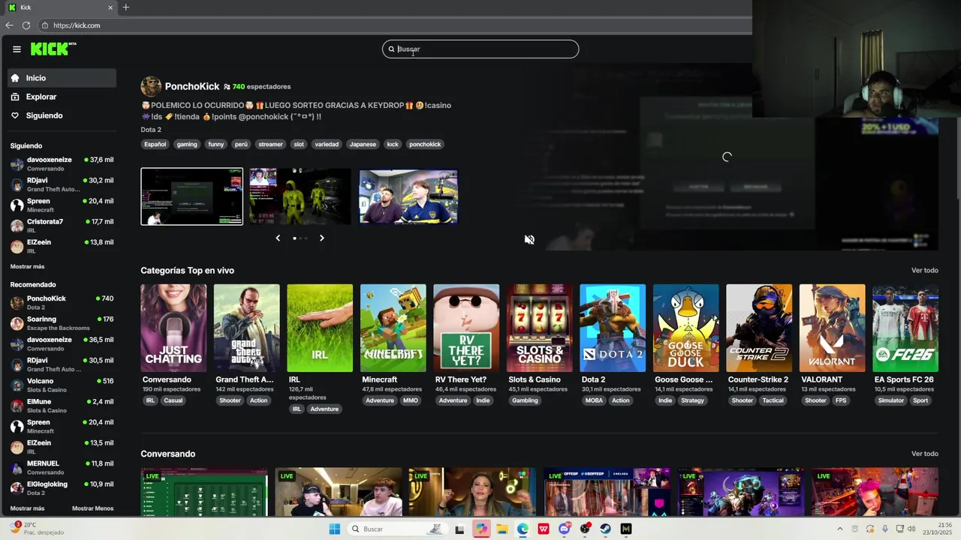
Task: Reload the page with the browser refresh icon
Action: pos(26,25)
